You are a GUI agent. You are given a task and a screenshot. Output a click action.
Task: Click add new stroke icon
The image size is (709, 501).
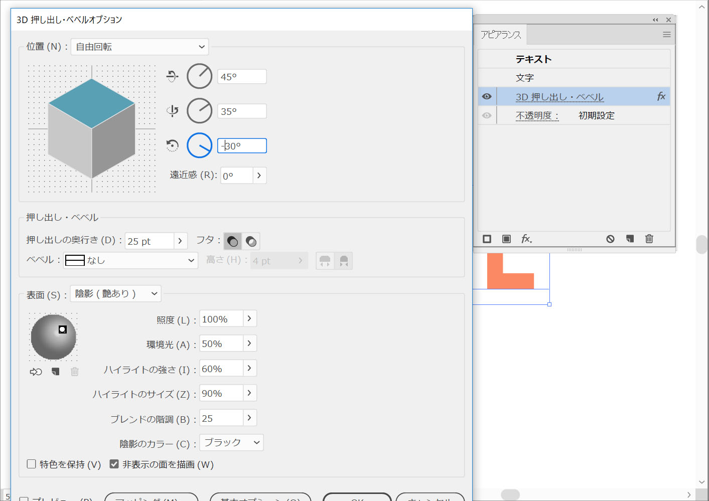tap(487, 239)
